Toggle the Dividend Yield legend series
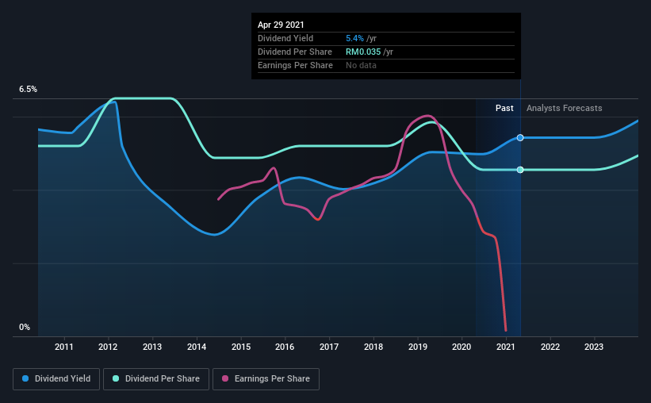The image size is (651, 403). (x=56, y=379)
